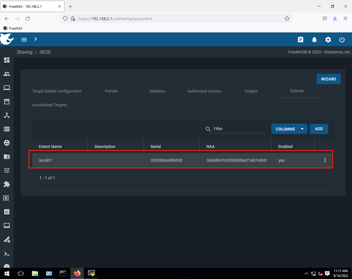352x279 pixels.
Task: Open the Network sidebar icon
Action: coord(7,115)
